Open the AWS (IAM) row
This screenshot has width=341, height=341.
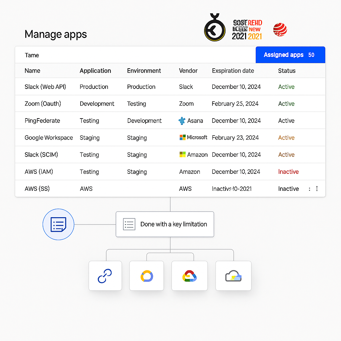point(170,171)
